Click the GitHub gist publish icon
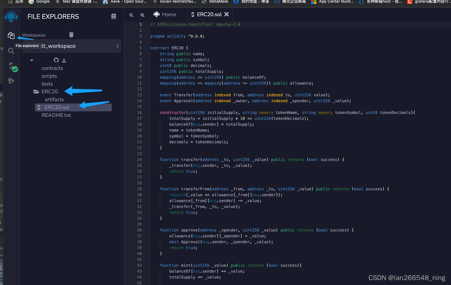 pyautogui.click(x=56, y=60)
